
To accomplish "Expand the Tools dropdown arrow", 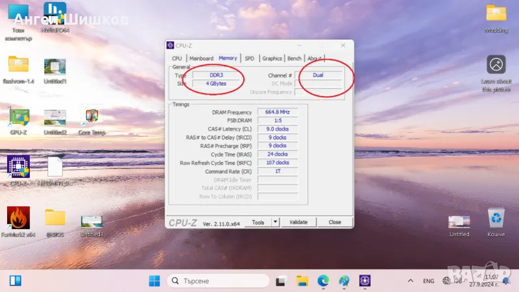I will (x=275, y=222).
